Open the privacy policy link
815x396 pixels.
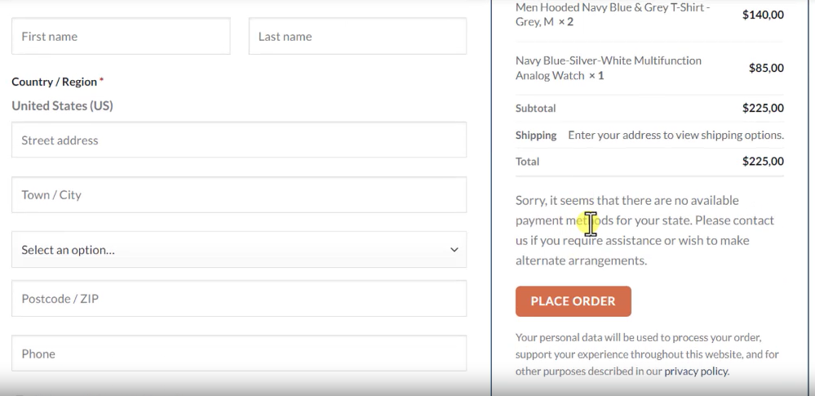tap(696, 371)
